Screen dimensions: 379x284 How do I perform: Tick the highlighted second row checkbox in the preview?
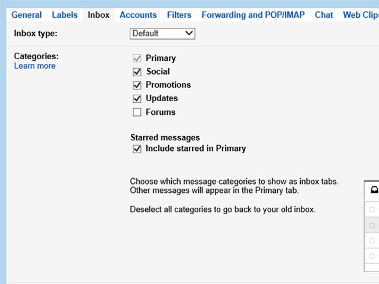[372, 225]
